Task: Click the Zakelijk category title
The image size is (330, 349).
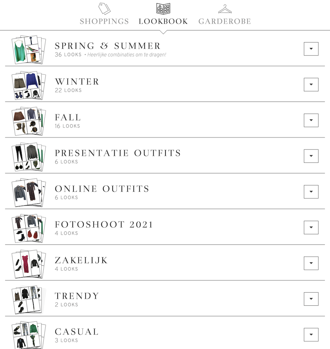Action: [81, 260]
